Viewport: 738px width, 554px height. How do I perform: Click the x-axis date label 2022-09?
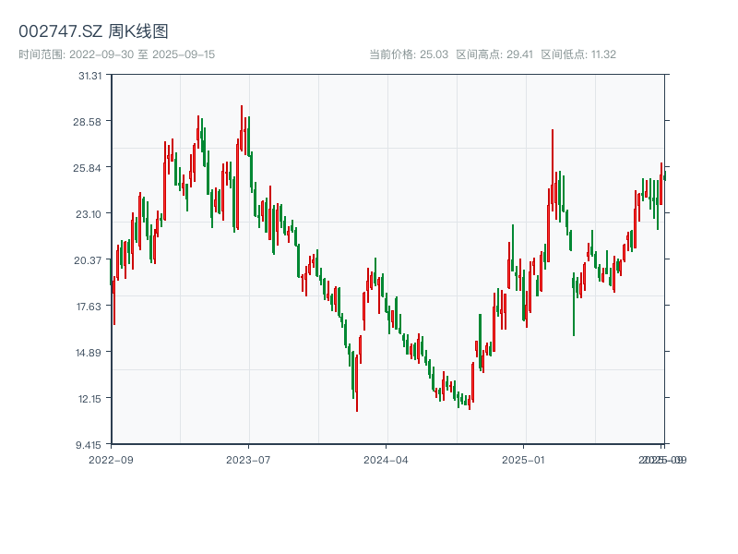111,460
